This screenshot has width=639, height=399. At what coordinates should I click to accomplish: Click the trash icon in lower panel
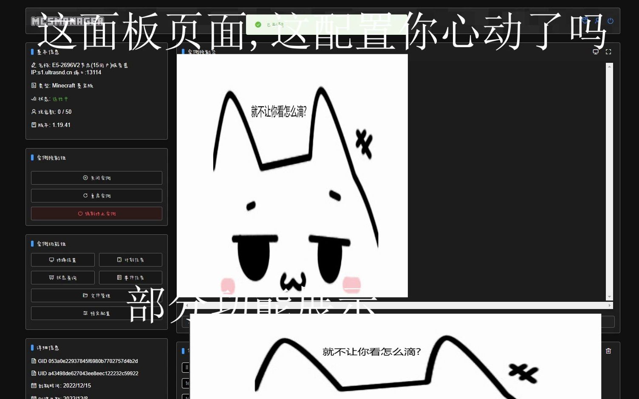pyautogui.click(x=608, y=351)
